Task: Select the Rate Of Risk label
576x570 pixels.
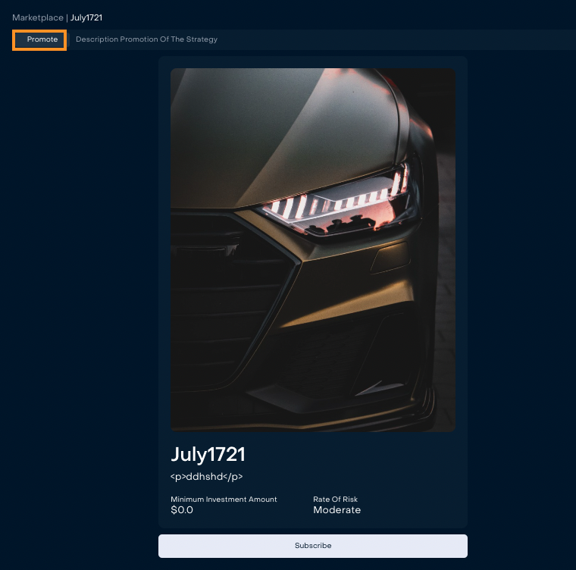Action: coord(336,499)
